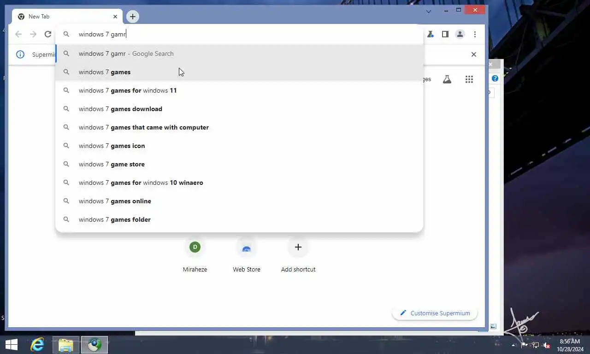Click the browser Back arrow

18,34
